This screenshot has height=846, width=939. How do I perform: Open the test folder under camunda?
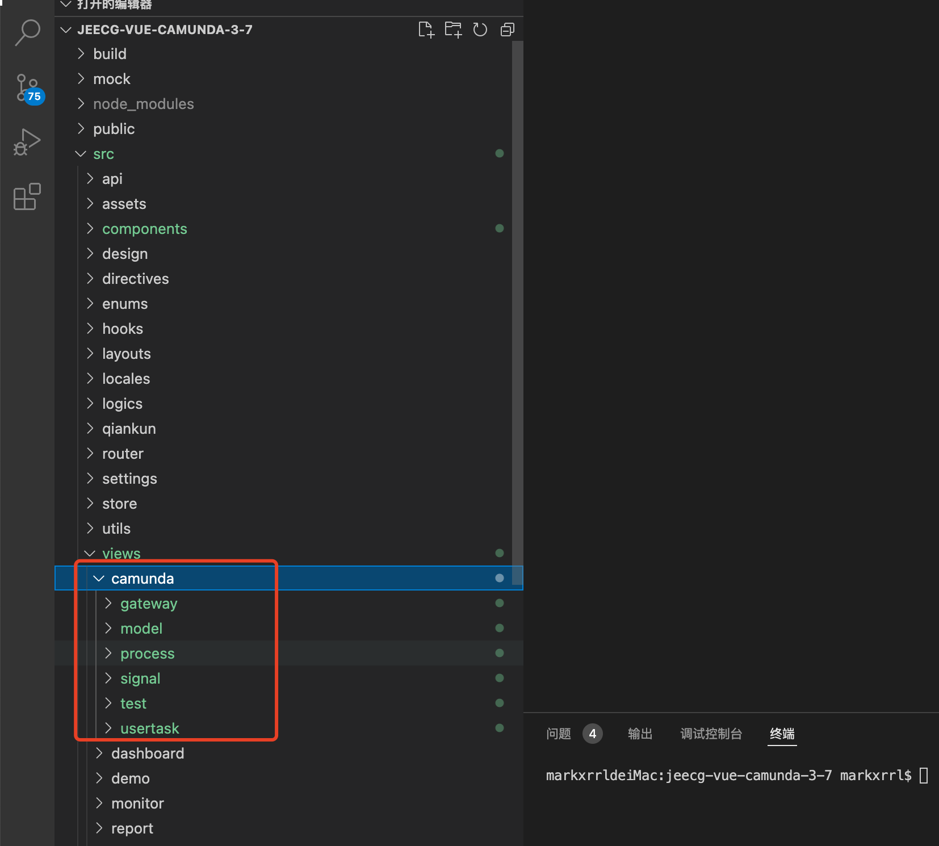pos(288,703)
